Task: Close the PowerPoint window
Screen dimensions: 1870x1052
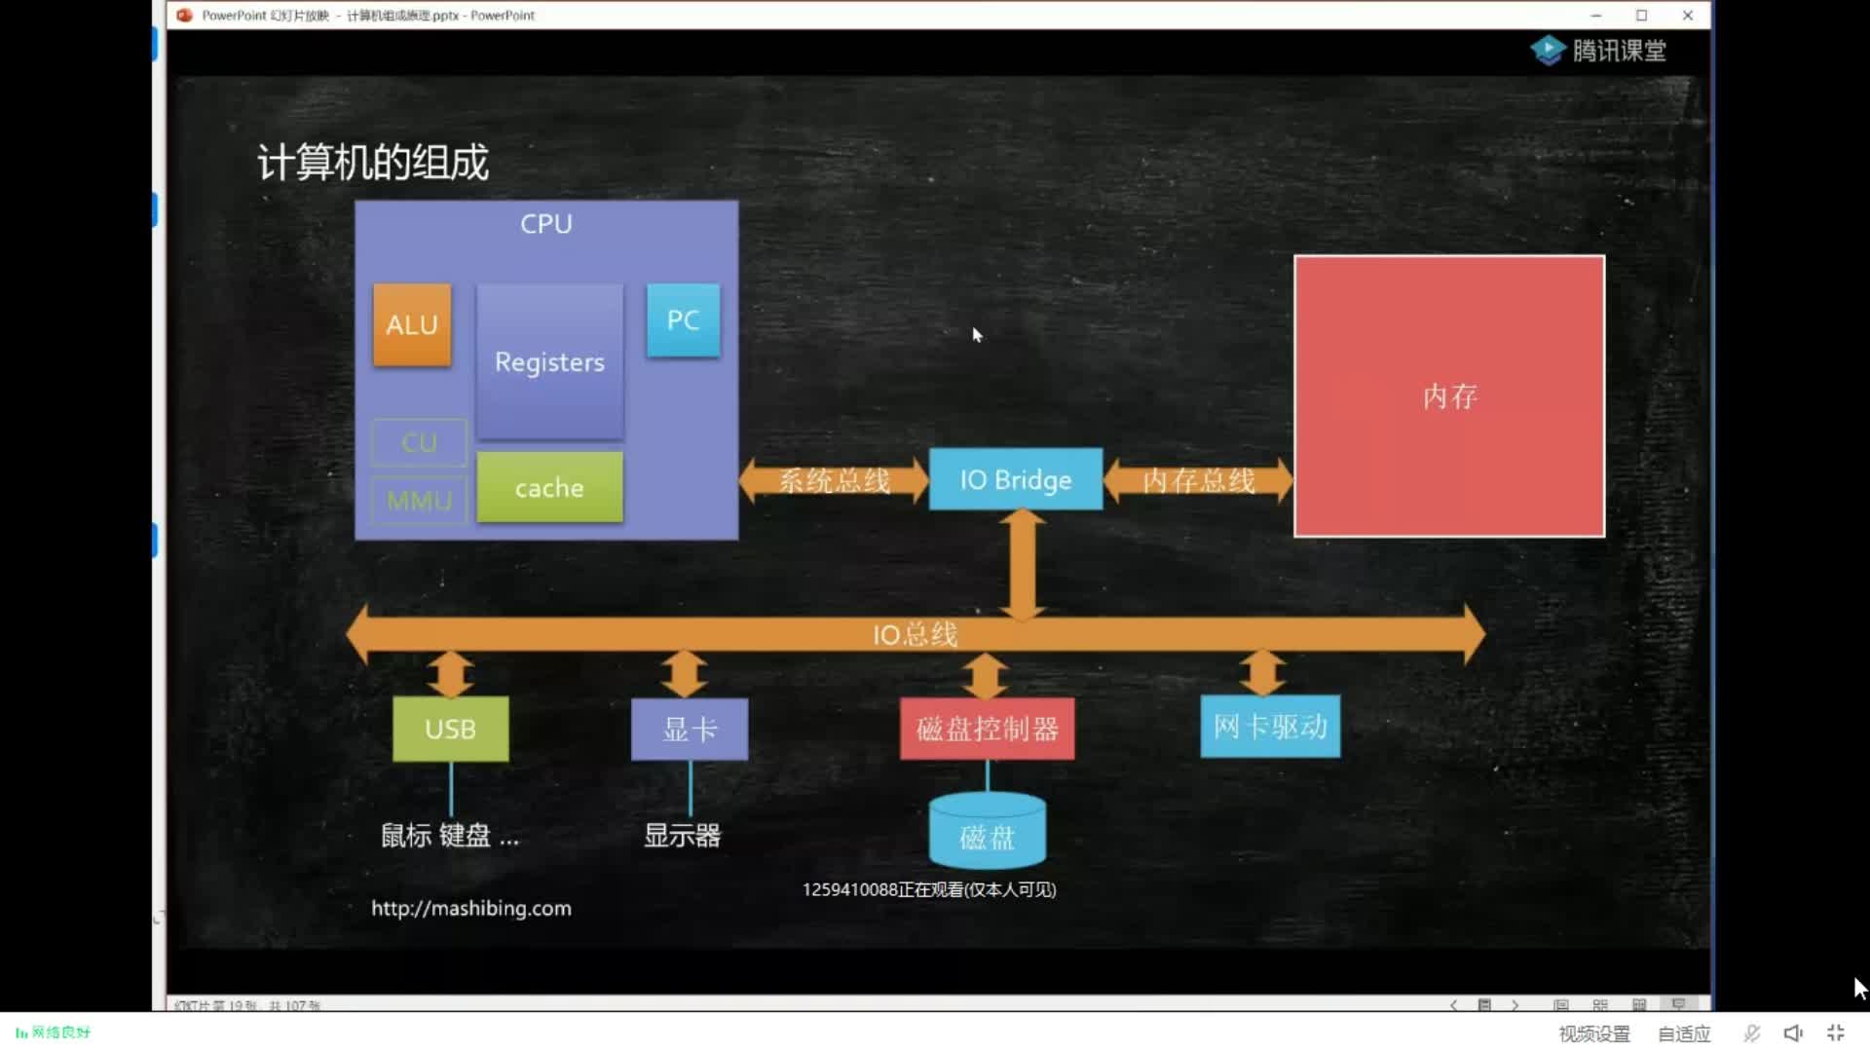Action: (x=1688, y=15)
